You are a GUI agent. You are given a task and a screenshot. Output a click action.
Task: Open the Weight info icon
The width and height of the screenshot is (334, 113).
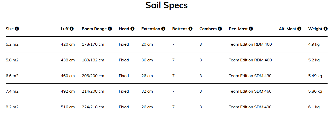pyautogui.click(x=326, y=29)
